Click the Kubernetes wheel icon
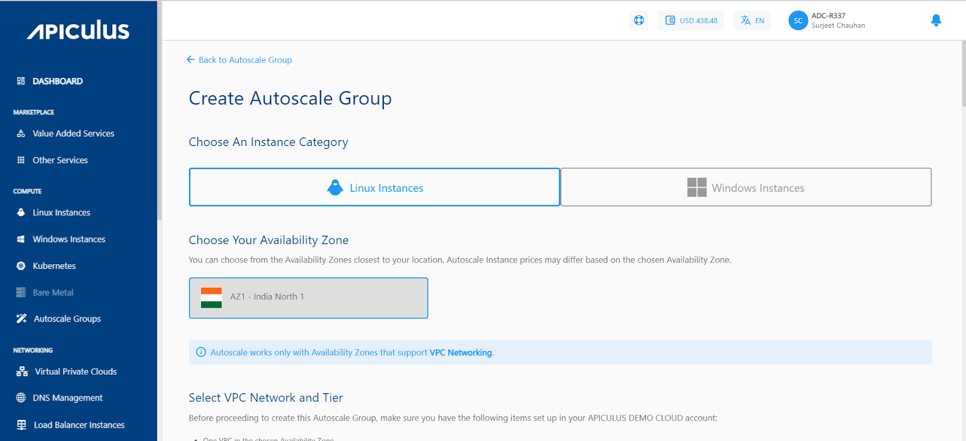The width and height of the screenshot is (966, 441). [21, 265]
